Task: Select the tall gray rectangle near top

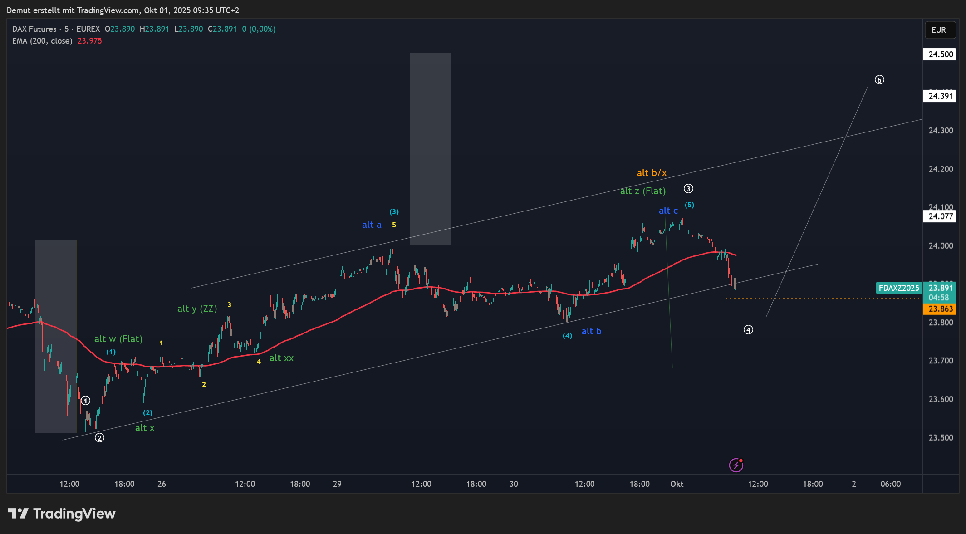Action: pyautogui.click(x=430, y=149)
